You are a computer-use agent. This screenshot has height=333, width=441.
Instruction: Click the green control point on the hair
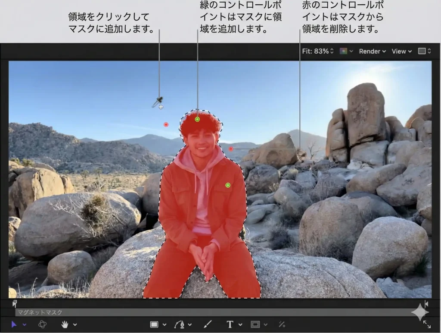(197, 119)
